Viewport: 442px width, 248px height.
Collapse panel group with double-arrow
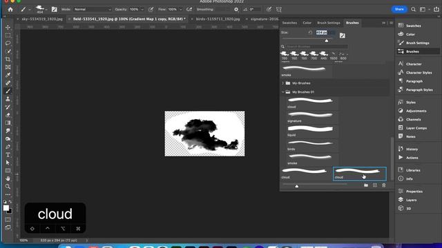point(384,23)
